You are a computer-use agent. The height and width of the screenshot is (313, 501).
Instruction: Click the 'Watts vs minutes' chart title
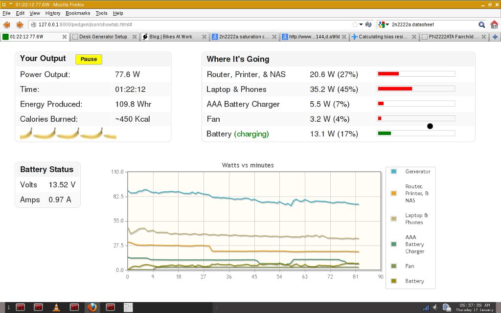(x=248, y=165)
